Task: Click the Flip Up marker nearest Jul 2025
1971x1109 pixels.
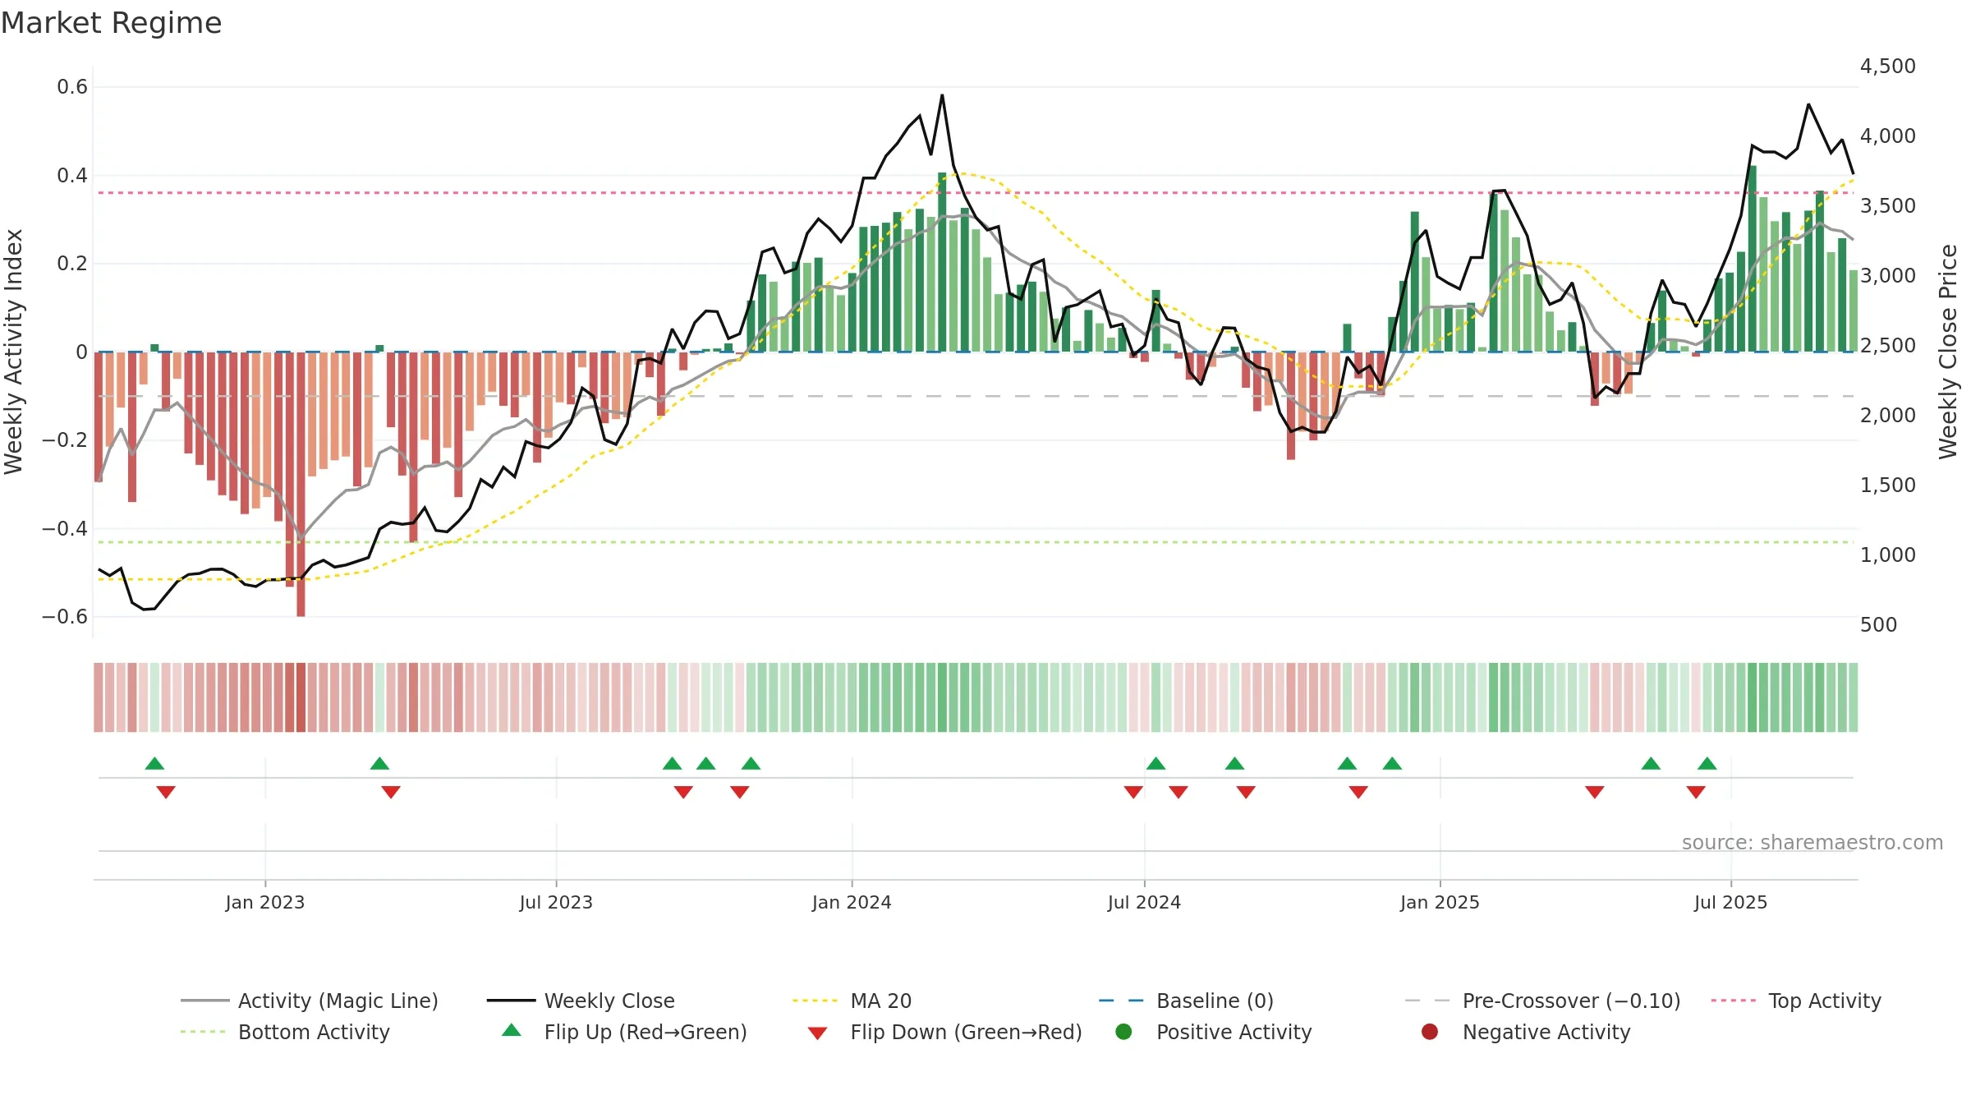Action: (1707, 764)
